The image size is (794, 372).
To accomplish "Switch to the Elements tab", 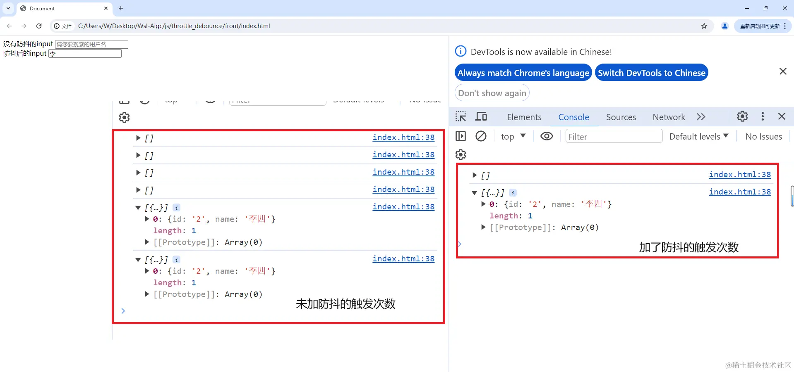I will (x=524, y=117).
